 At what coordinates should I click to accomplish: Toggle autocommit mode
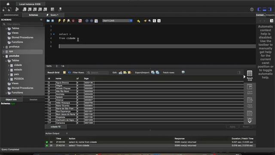pos(96,21)
